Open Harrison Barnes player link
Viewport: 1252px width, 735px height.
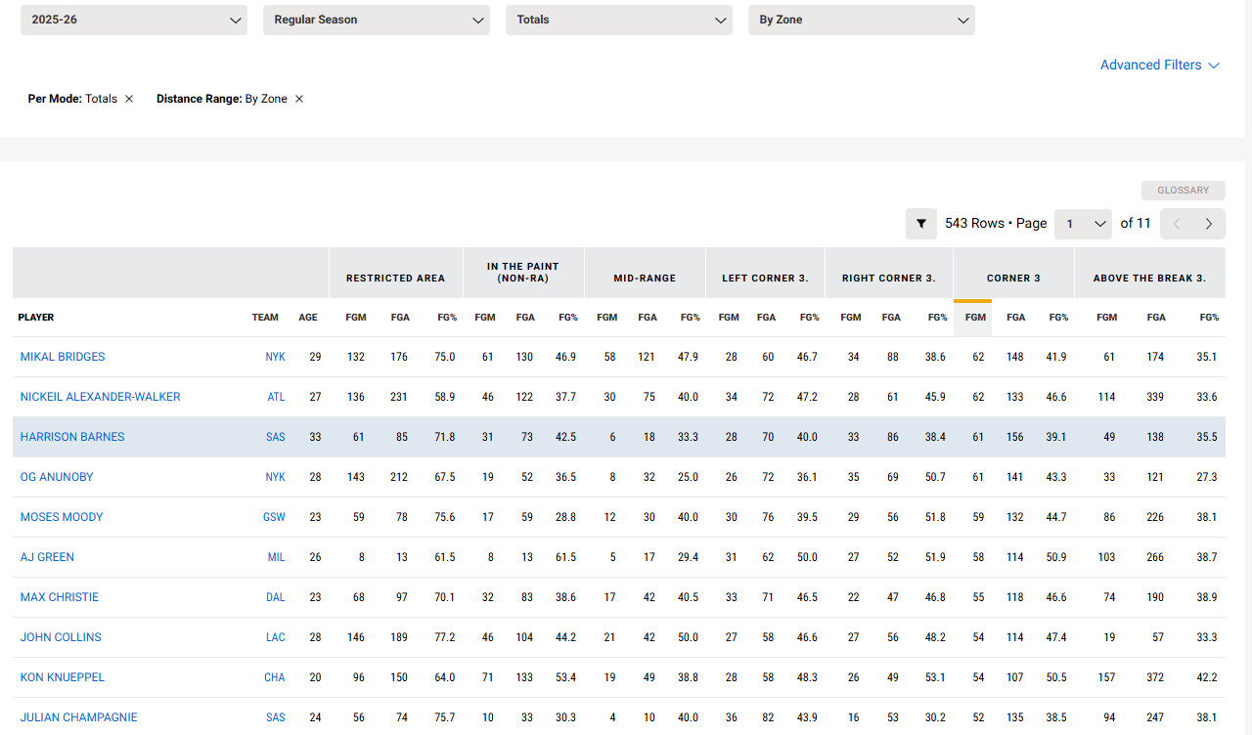[72, 437]
